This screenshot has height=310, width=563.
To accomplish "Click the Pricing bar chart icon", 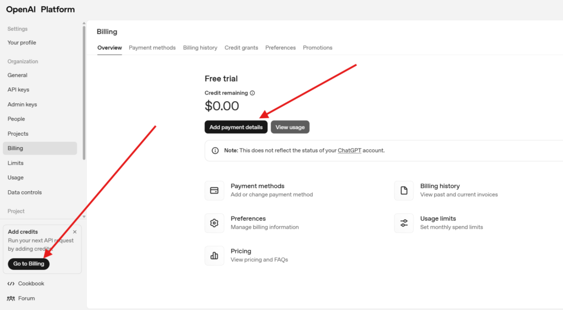I will (214, 255).
